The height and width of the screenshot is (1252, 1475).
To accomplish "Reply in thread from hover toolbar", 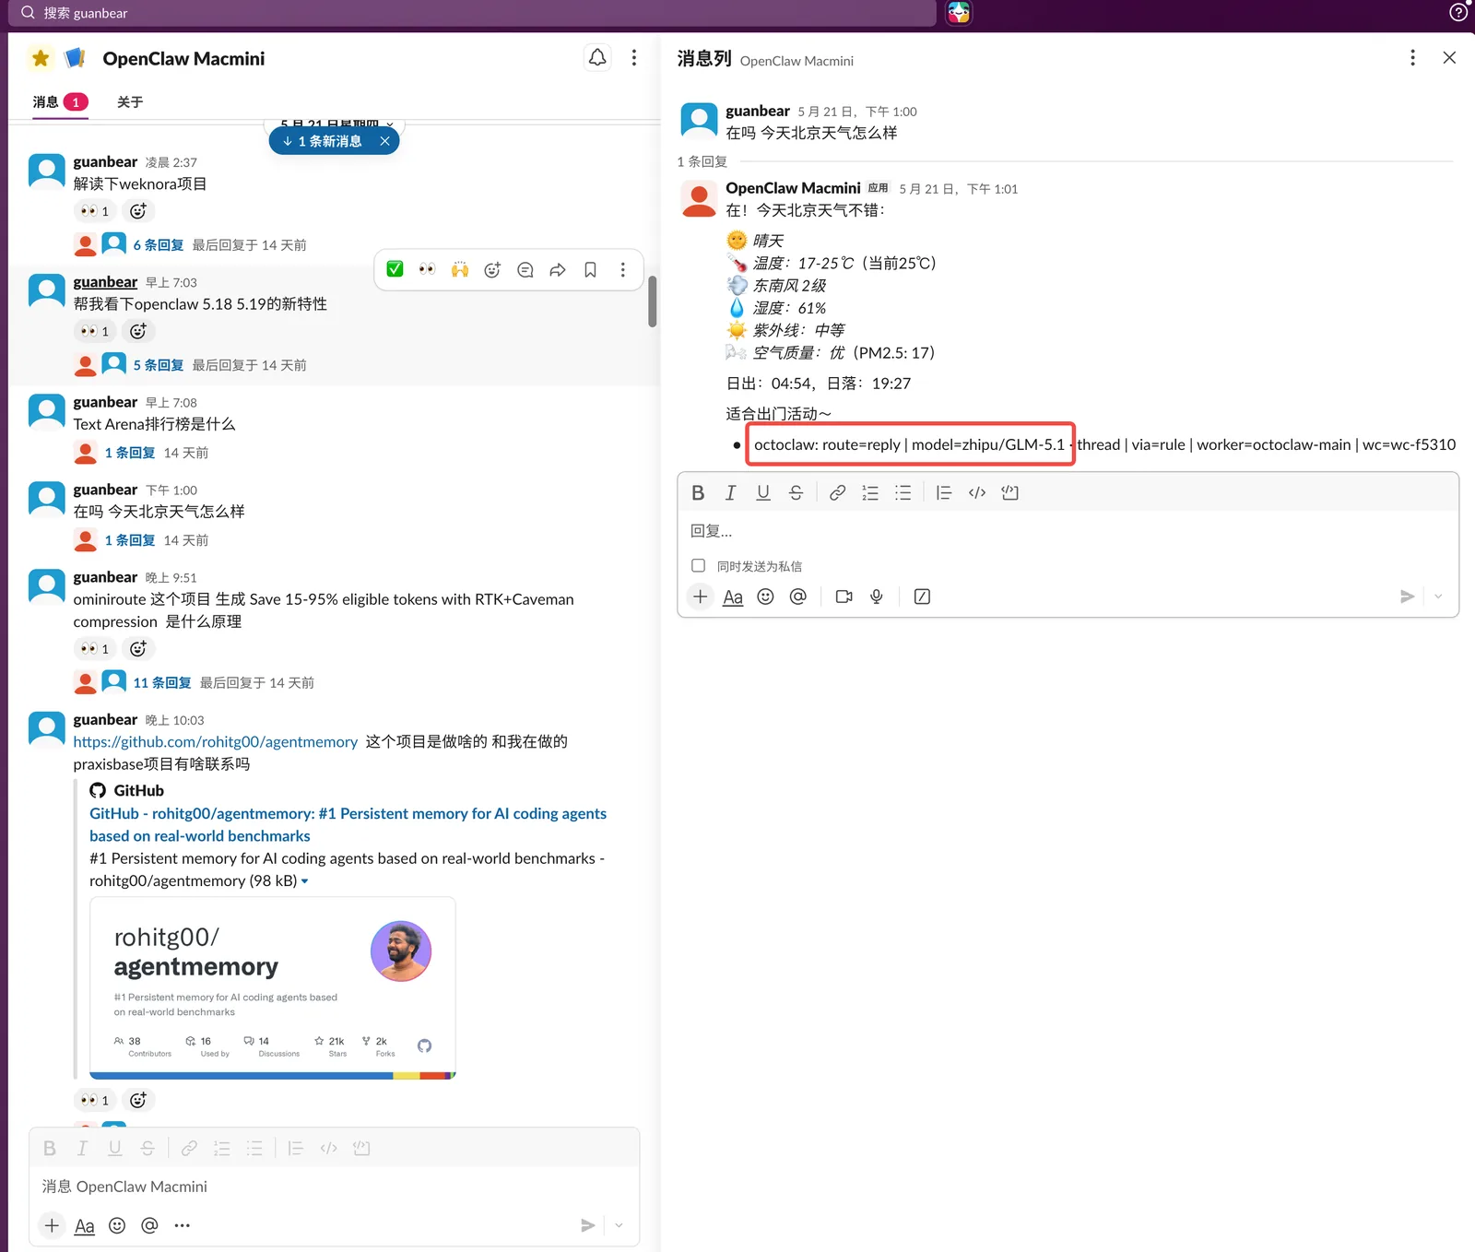I will click(525, 269).
